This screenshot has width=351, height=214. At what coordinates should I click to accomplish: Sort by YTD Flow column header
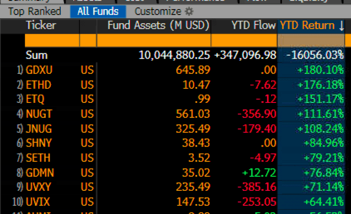253,26
